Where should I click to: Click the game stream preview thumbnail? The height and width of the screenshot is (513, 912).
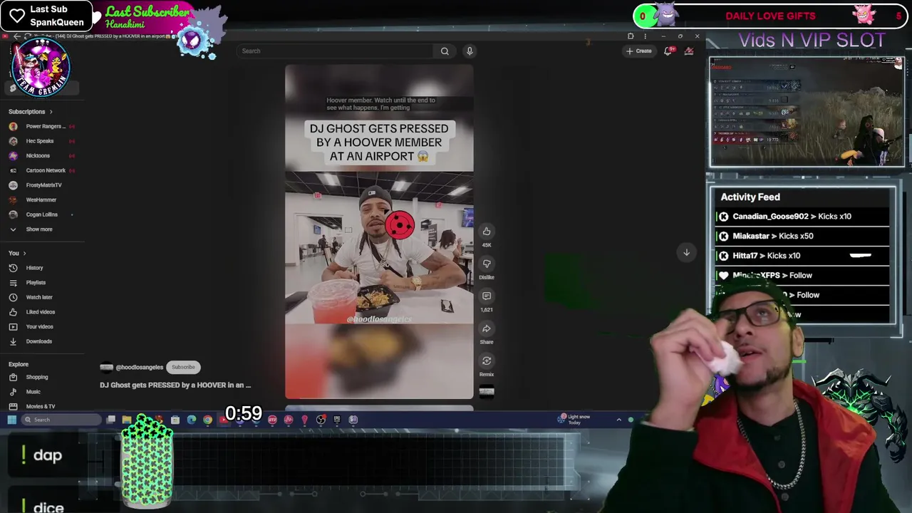tap(807, 112)
